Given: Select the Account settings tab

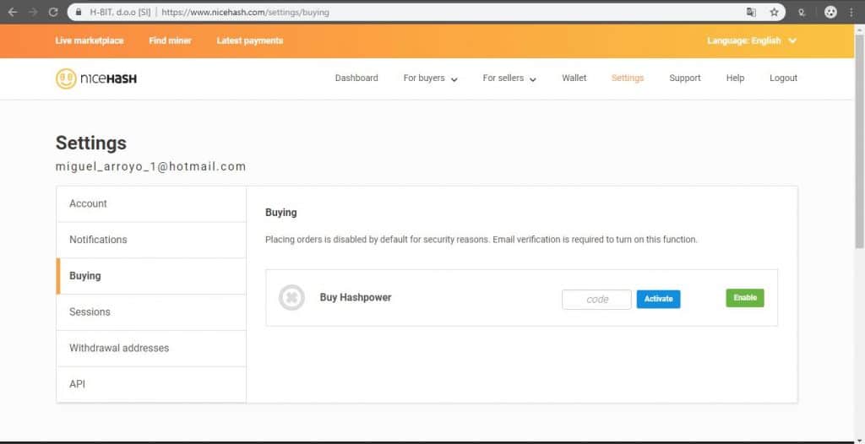Looking at the screenshot, I should pos(151,204).
